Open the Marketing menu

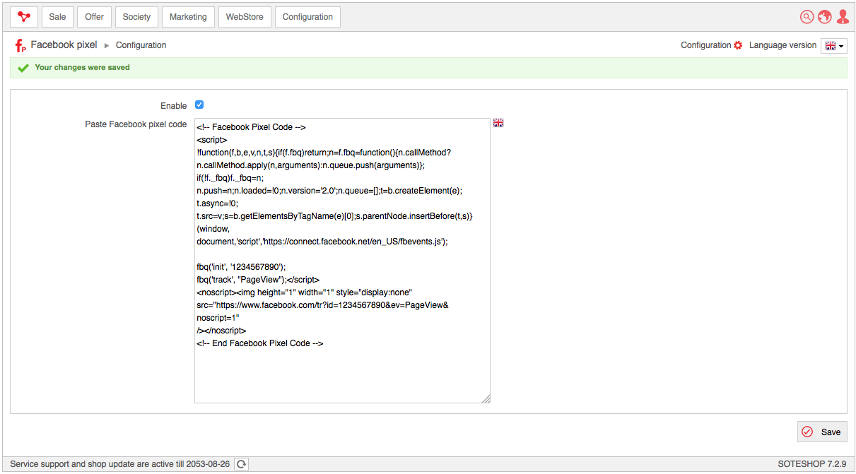[x=188, y=17]
